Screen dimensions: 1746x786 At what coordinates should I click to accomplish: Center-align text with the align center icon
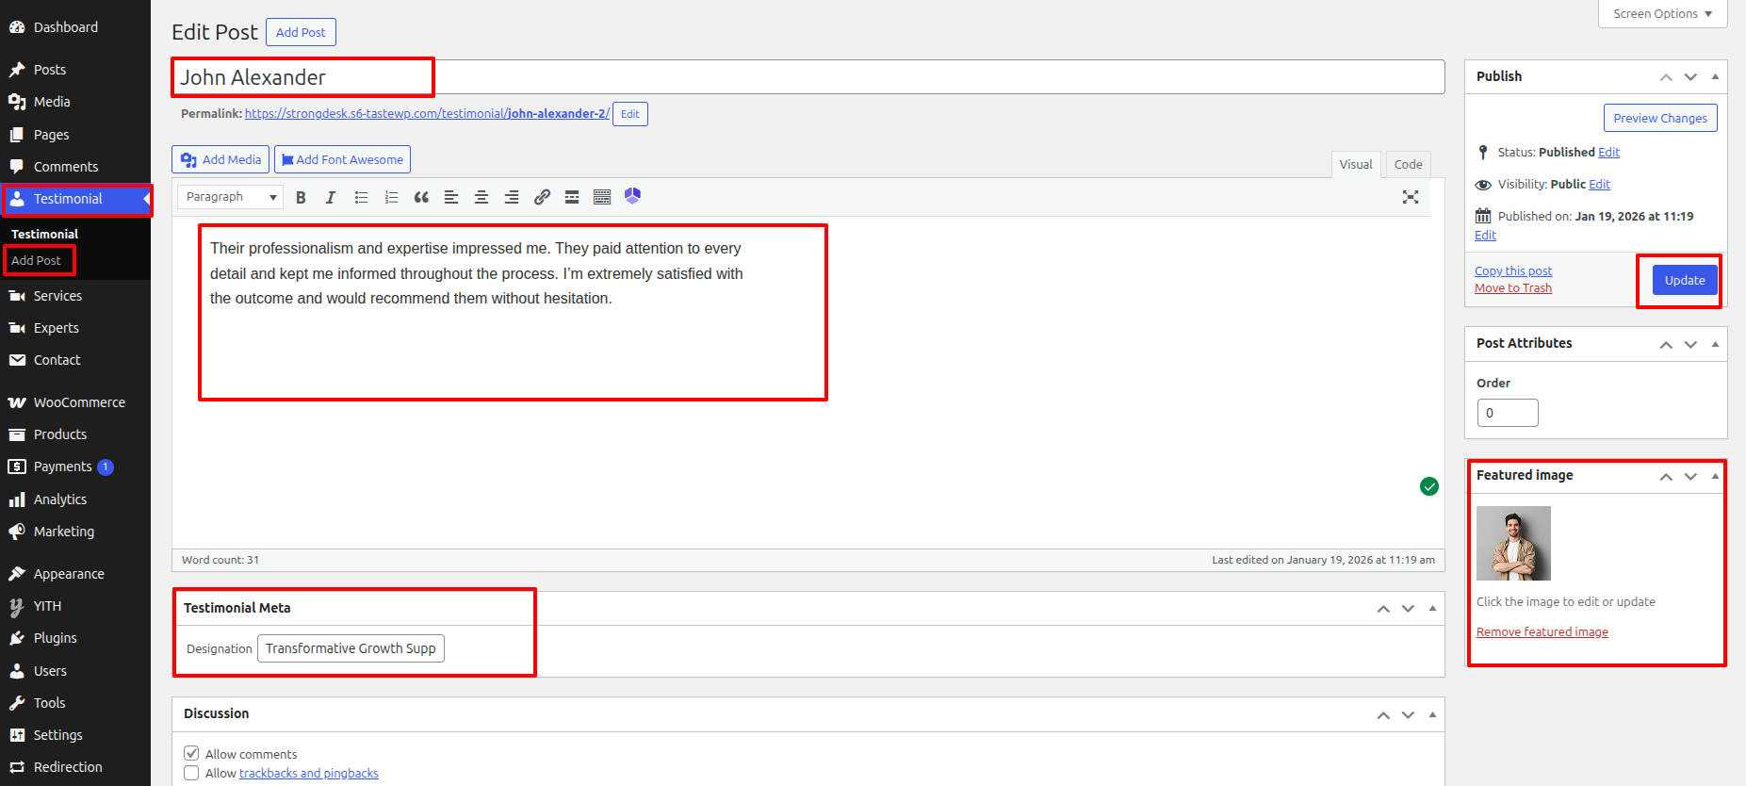coord(481,197)
